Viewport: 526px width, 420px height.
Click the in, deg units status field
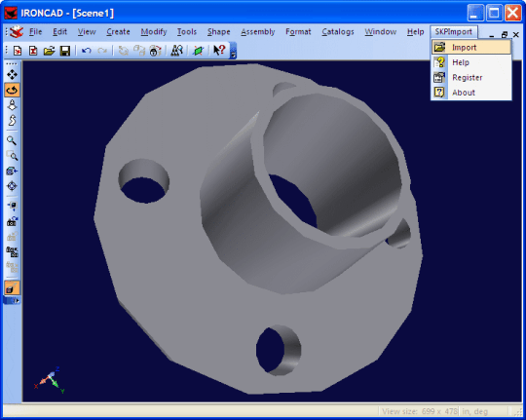tap(474, 411)
